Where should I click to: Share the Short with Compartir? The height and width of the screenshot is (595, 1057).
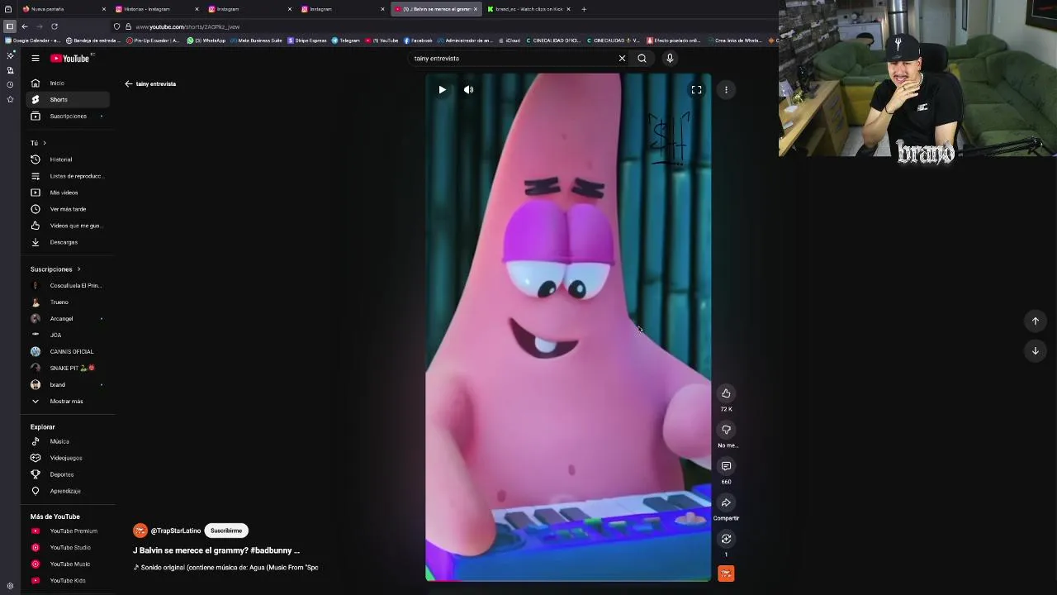(x=726, y=502)
